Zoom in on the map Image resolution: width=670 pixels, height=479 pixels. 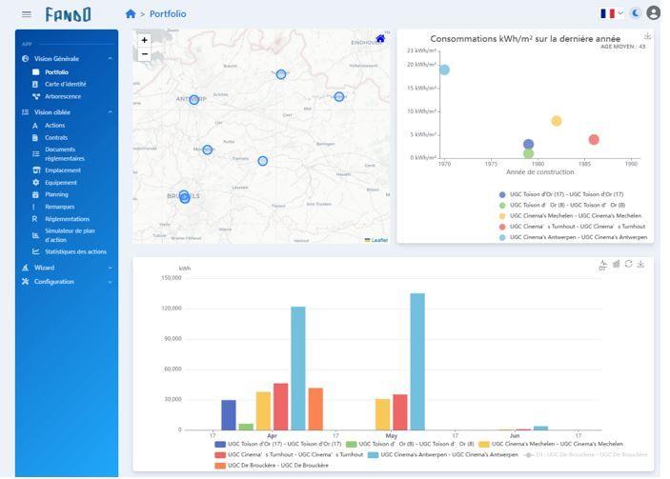point(145,40)
